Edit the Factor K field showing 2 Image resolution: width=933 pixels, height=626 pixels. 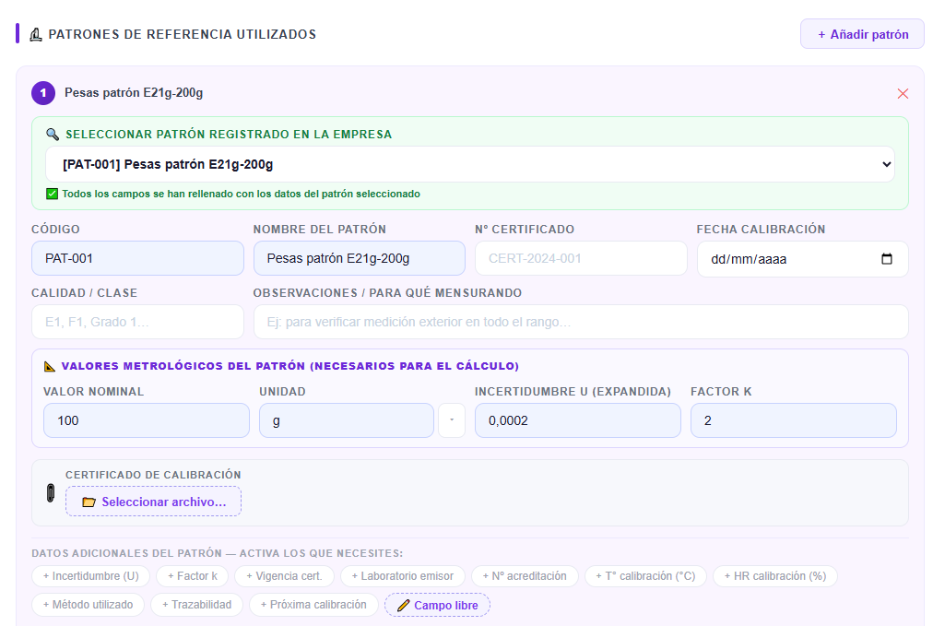(794, 420)
